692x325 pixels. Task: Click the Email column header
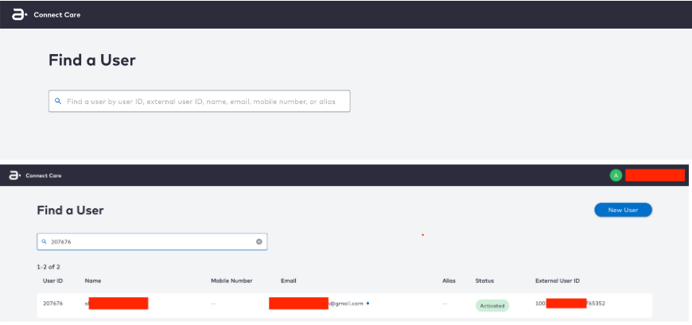[288, 281]
